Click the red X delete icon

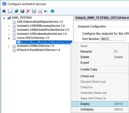[28, 11]
